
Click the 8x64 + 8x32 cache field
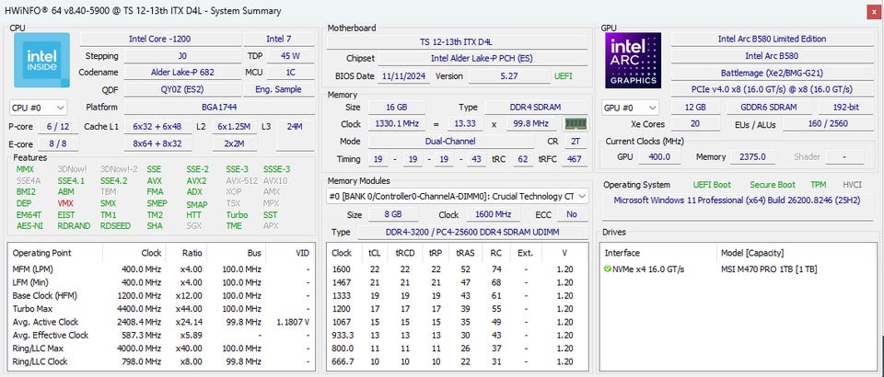157,143
